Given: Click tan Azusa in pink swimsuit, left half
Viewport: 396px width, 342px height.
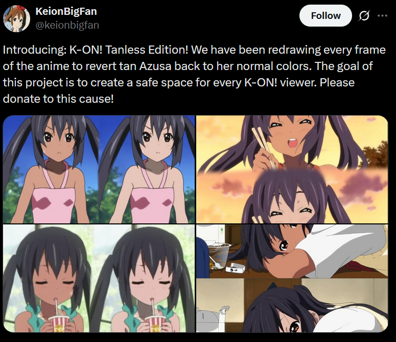Looking at the screenshot, I should tap(51, 170).
